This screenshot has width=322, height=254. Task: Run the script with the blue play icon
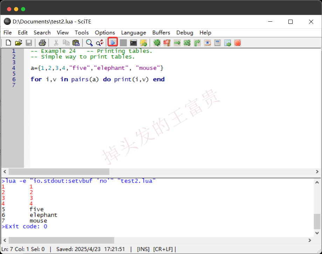tap(113, 42)
